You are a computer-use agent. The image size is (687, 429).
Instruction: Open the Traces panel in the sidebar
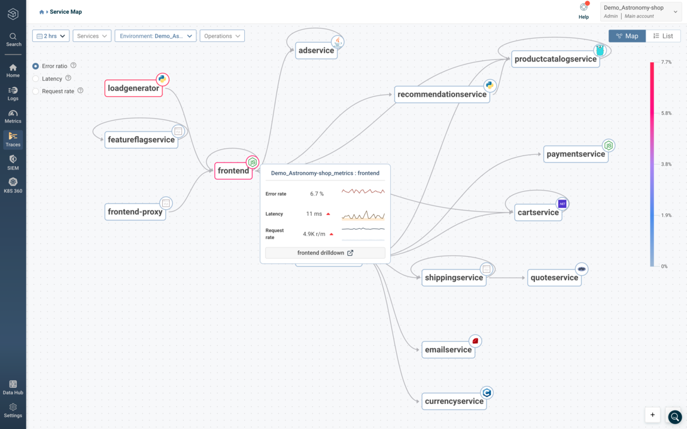[x=13, y=139]
